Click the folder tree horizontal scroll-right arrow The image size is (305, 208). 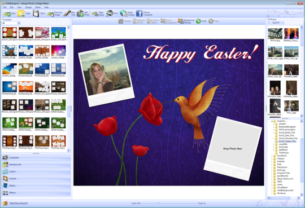click(x=299, y=198)
